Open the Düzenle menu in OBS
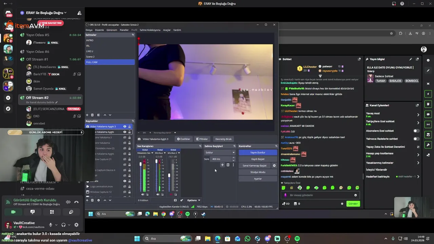This screenshot has height=244, width=434. [99, 30]
